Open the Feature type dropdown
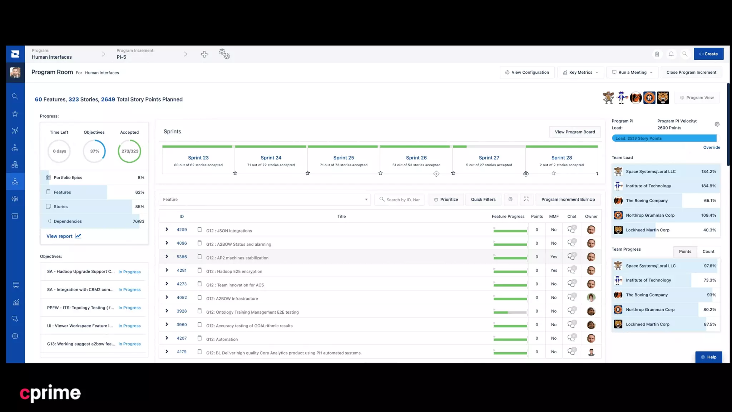The height and width of the screenshot is (412, 732). pos(264,200)
